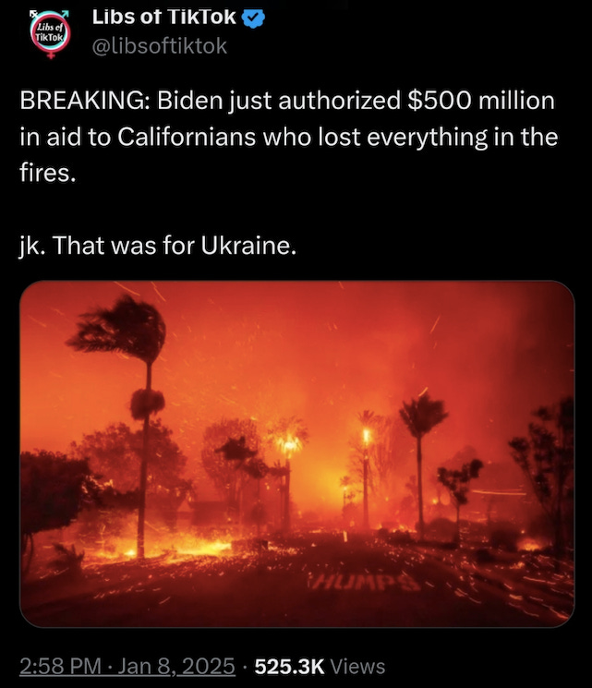592x688 pixels.
Task: Click the Jan 8, 2025 date
Action: pyautogui.click(x=176, y=666)
